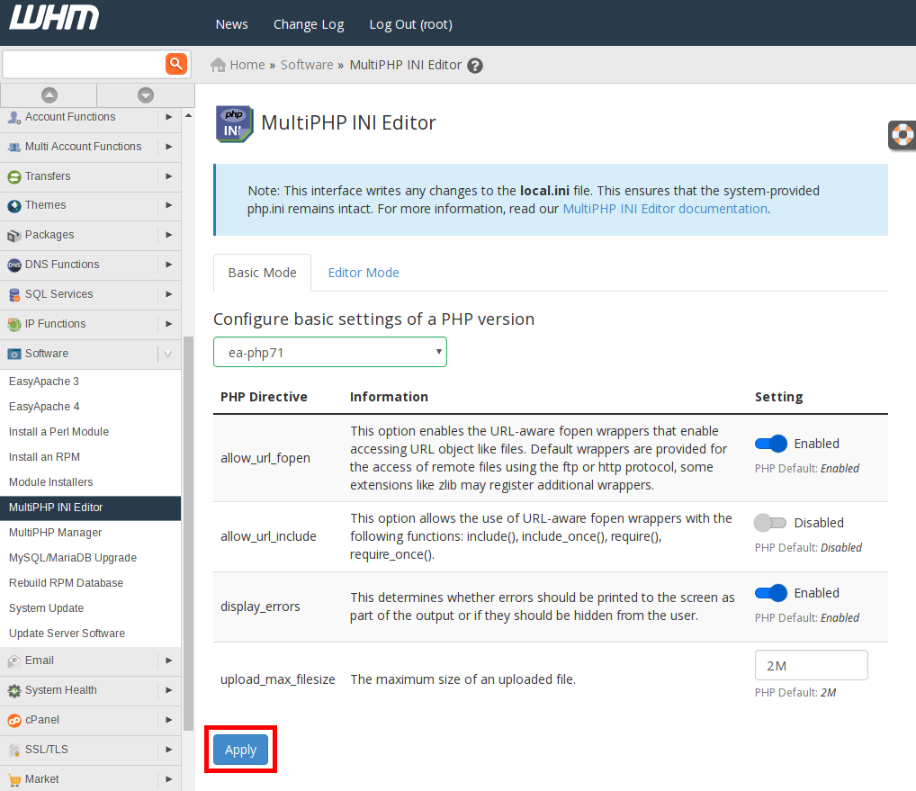Click the Themes icon

(14, 206)
